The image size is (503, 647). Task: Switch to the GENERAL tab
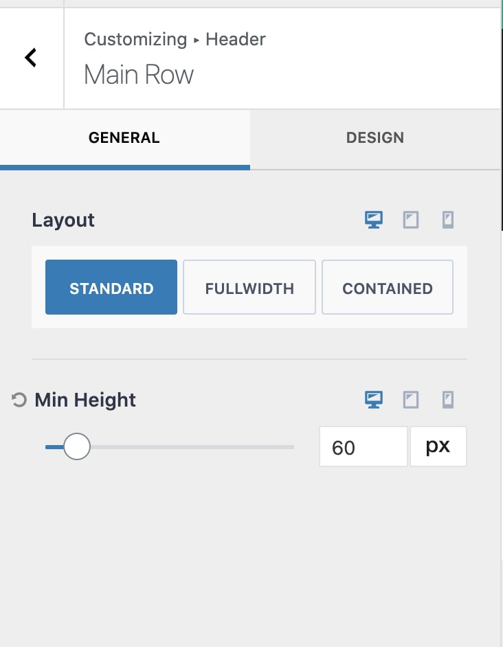pos(124,139)
